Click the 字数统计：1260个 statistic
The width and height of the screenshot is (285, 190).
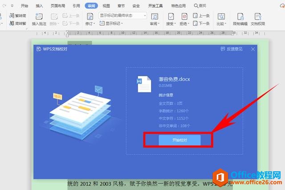coord(174,111)
